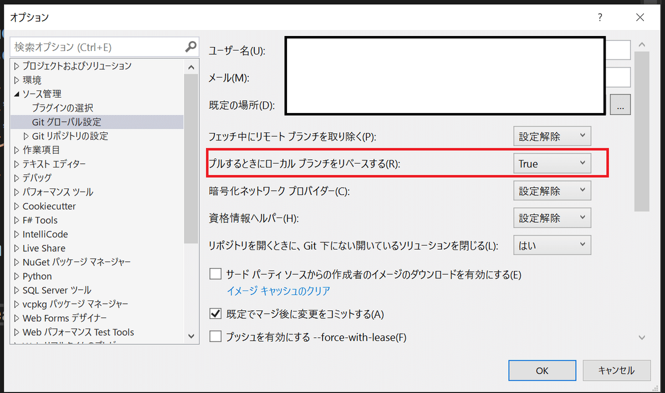665x393 pixels.
Task: Open the はい dropdown for closing solutions
Action: (552, 244)
